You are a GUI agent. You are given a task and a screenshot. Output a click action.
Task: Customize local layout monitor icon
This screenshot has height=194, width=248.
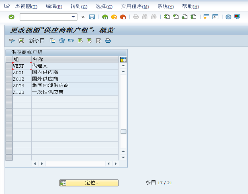(x=237, y=17)
